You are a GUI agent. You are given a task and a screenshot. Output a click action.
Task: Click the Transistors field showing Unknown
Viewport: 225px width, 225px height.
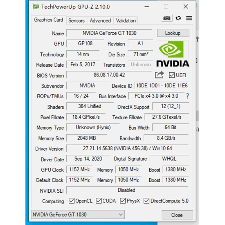click(x=141, y=65)
